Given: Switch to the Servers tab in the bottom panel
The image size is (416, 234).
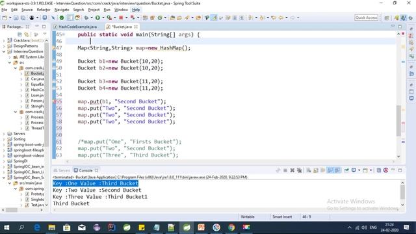Looking at the screenshot, I should [x=62, y=170].
